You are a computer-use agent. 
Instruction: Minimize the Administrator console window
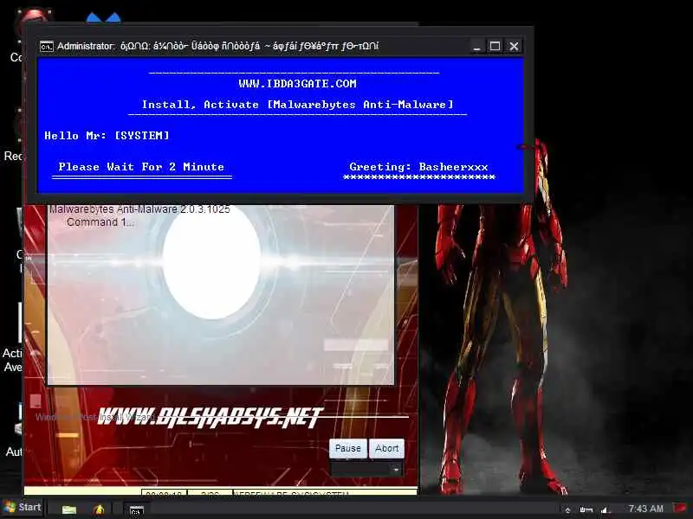click(476, 47)
